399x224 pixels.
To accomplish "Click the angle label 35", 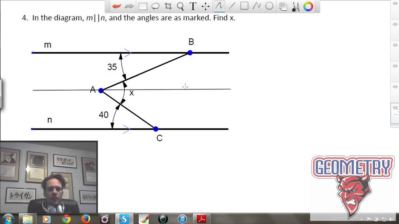I will (x=112, y=67).
